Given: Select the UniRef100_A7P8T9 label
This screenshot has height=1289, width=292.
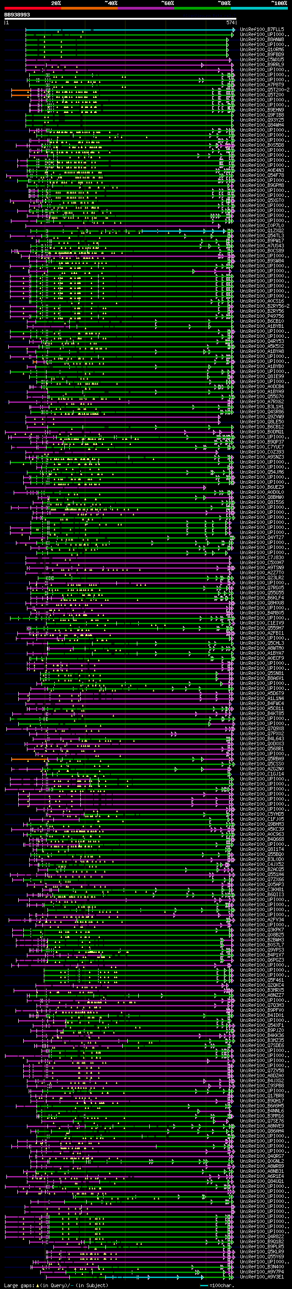Looking at the screenshot, I should [262, 85].
